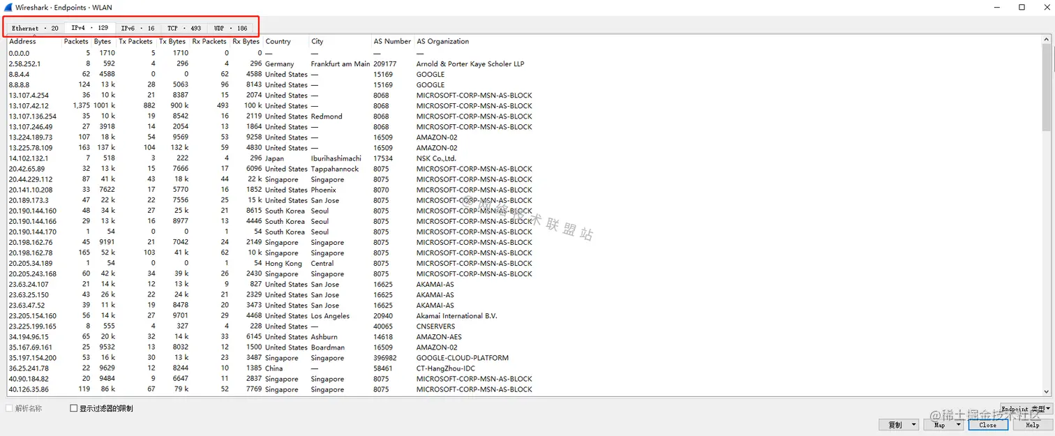This screenshot has height=436, width=1055.
Task: Switch to the Ethernet · 20 tab
Action: [35, 28]
